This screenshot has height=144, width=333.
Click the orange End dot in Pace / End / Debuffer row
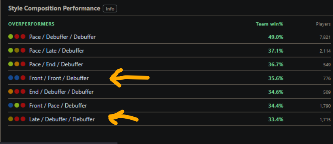[17, 64]
